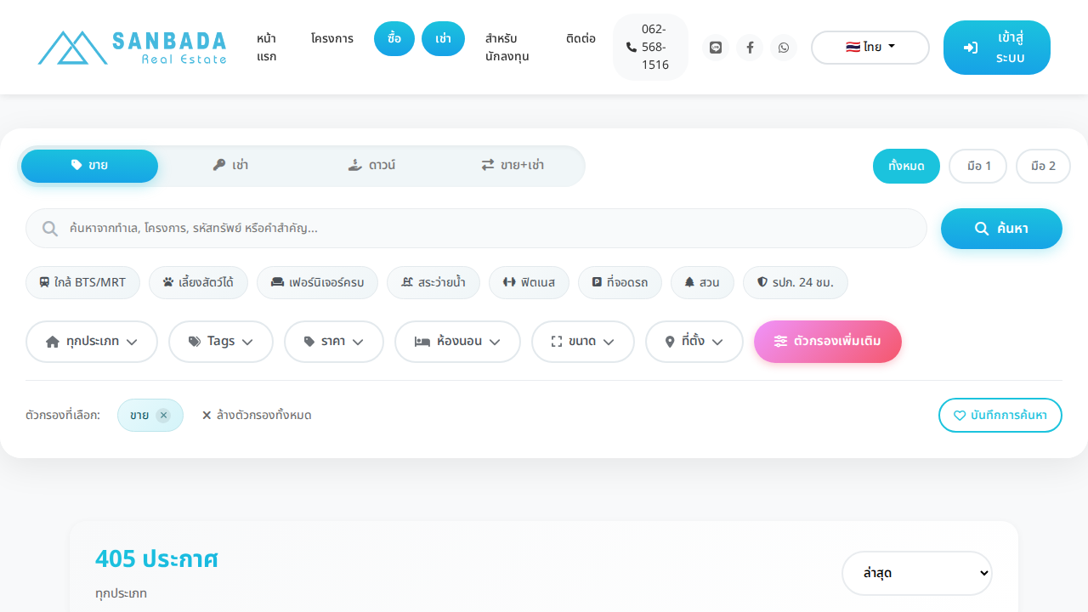Open the LINE chat icon
Viewport: 1088px width, 612px height.
(x=716, y=48)
